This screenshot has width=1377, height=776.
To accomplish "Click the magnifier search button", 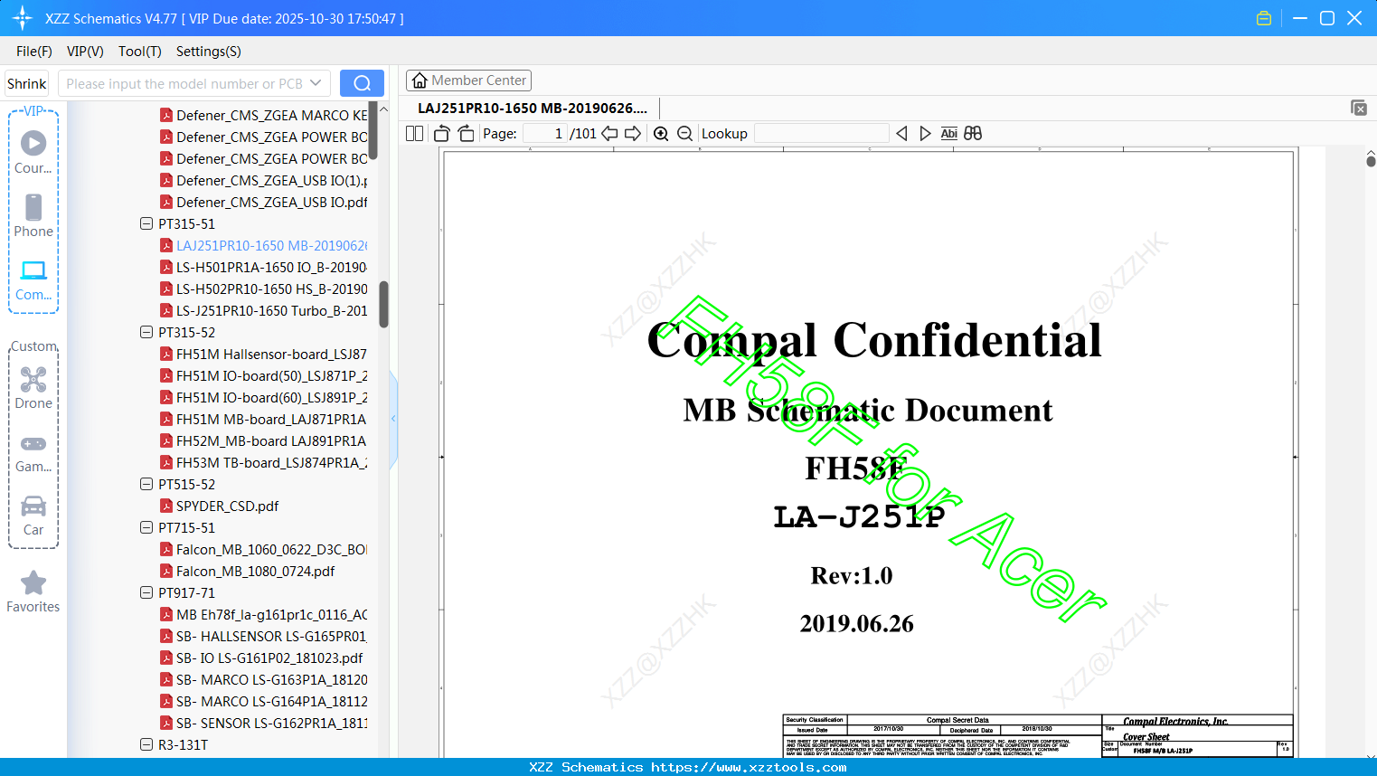I will [362, 83].
